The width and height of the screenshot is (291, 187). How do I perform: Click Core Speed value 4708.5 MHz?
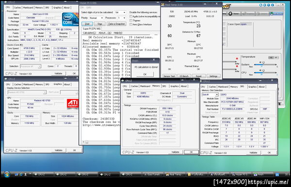[29, 48]
